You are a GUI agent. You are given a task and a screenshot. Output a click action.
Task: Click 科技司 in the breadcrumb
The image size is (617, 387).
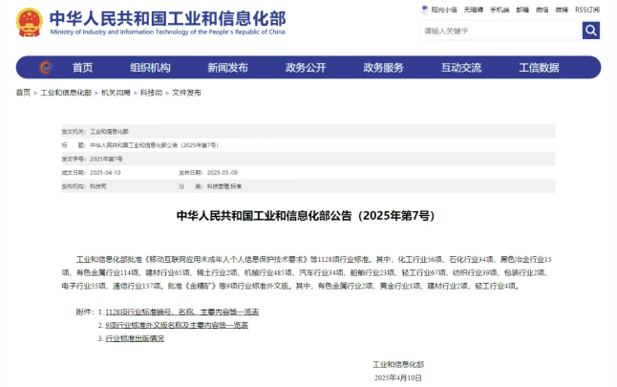click(x=151, y=93)
